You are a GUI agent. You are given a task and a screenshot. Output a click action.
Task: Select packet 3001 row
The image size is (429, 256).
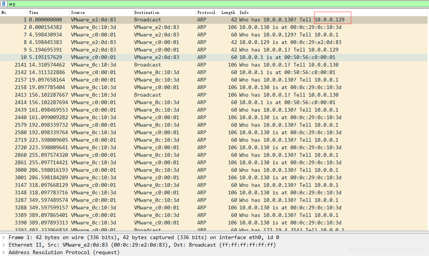214,178
